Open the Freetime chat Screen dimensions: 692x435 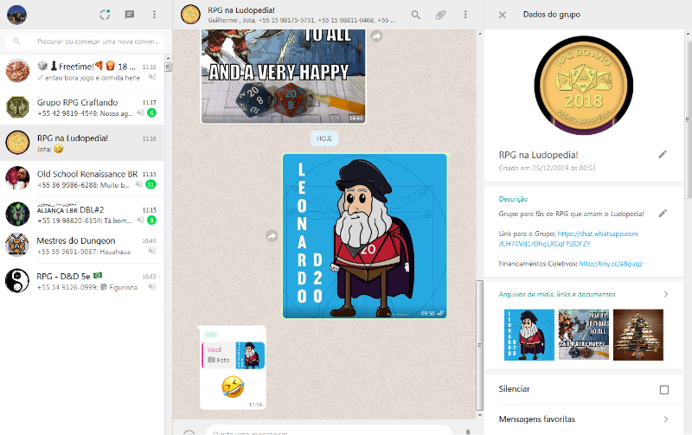point(82,72)
